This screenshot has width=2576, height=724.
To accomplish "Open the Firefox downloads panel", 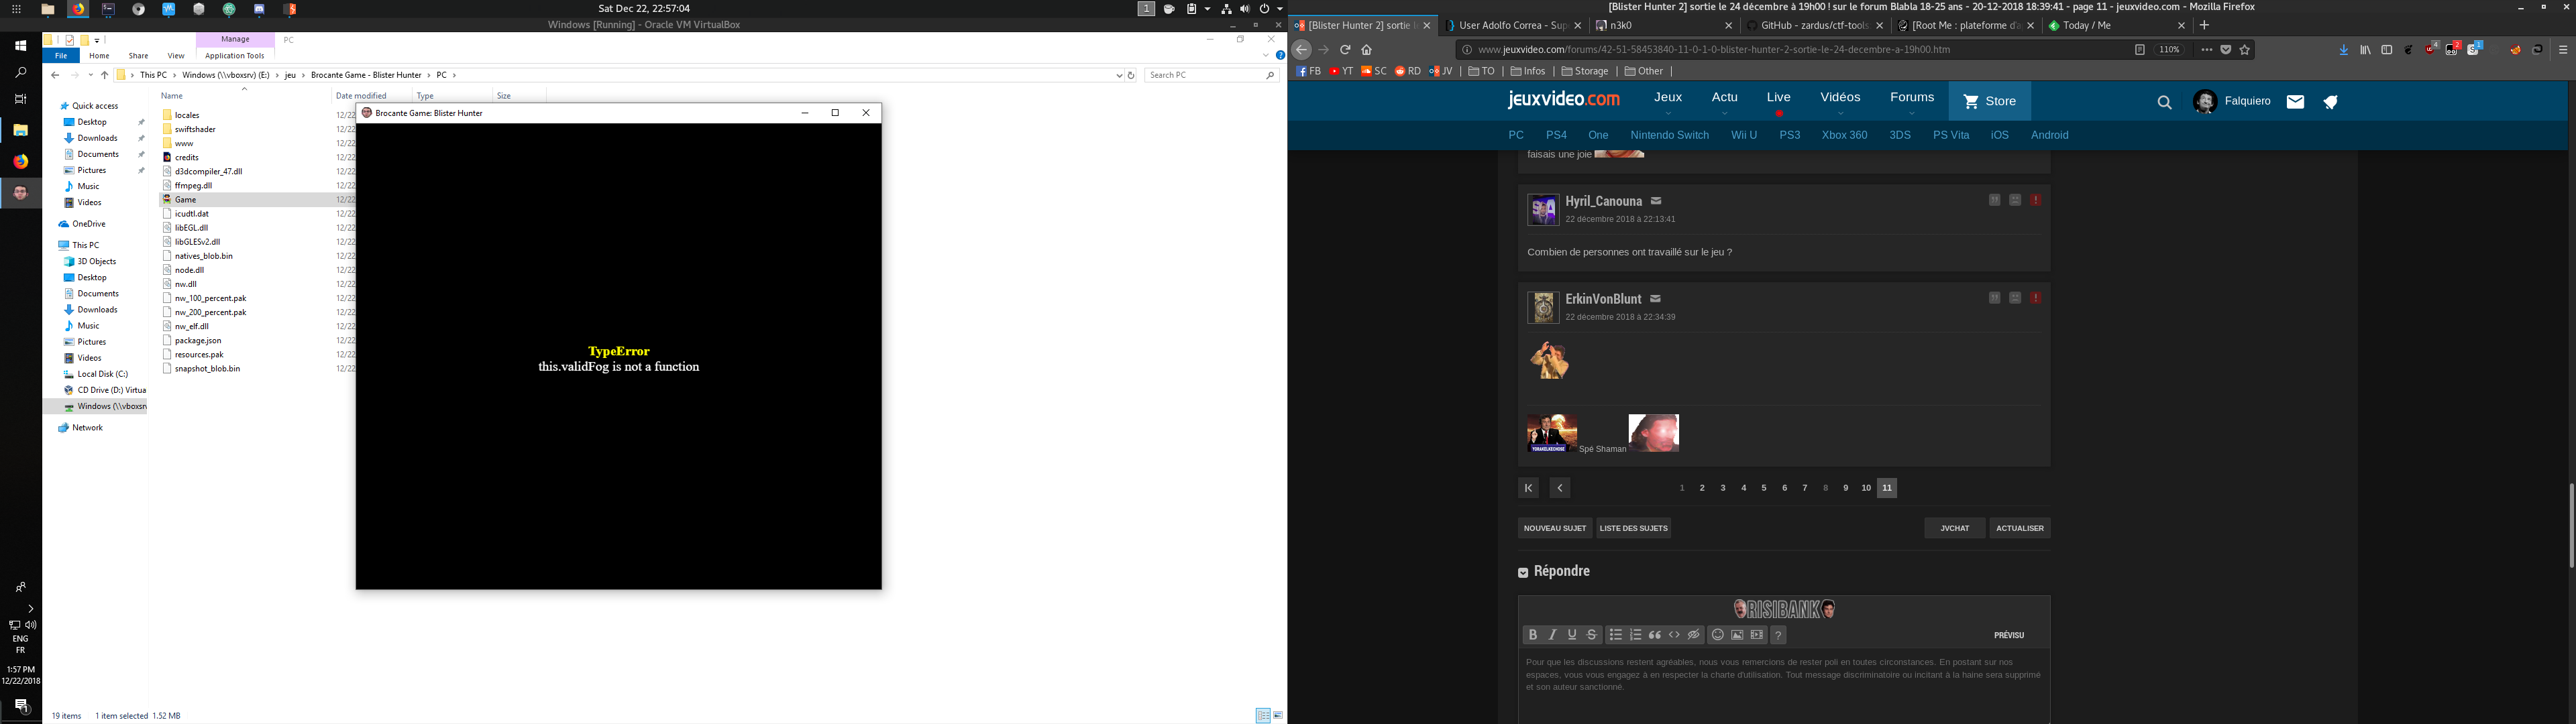I will pyautogui.click(x=2343, y=50).
